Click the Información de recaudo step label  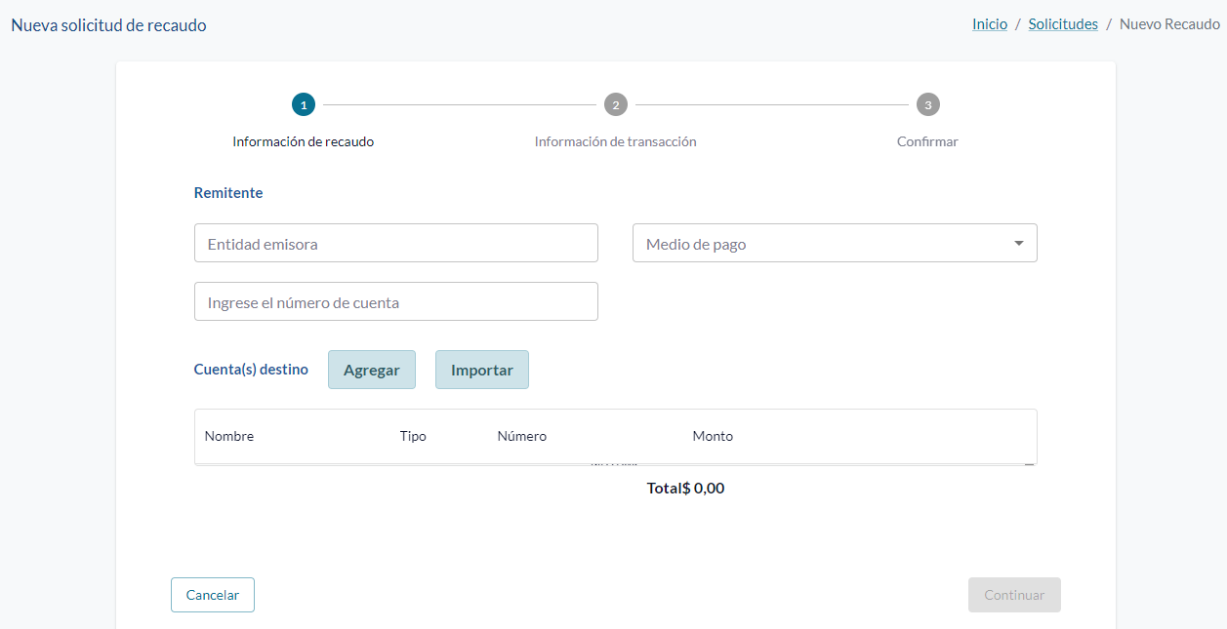304,141
